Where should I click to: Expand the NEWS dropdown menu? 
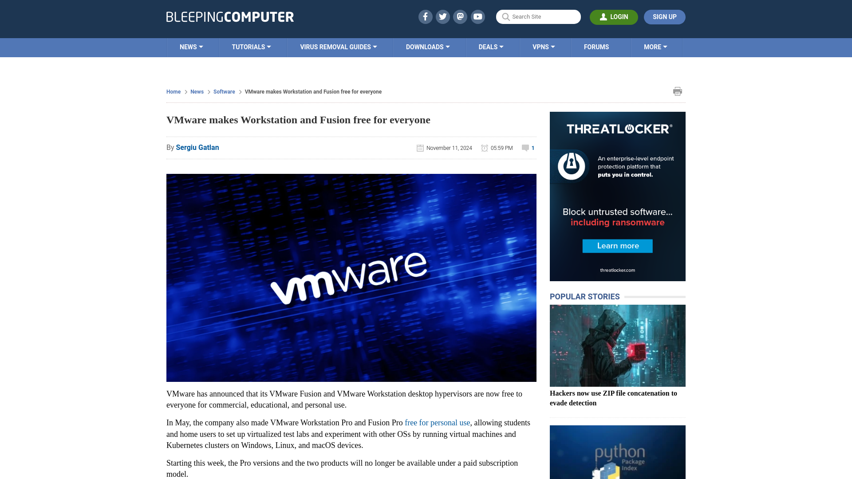191,47
